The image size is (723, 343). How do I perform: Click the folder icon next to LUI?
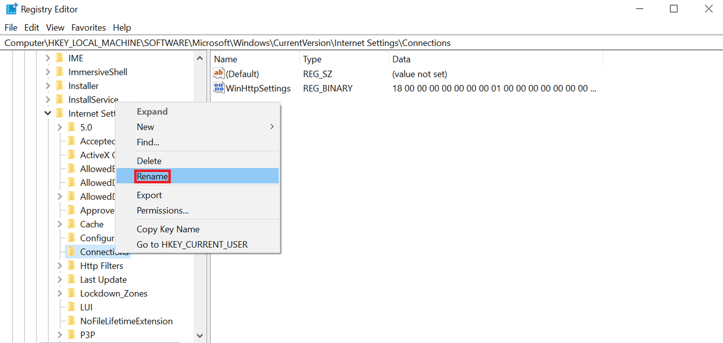[x=73, y=307]
